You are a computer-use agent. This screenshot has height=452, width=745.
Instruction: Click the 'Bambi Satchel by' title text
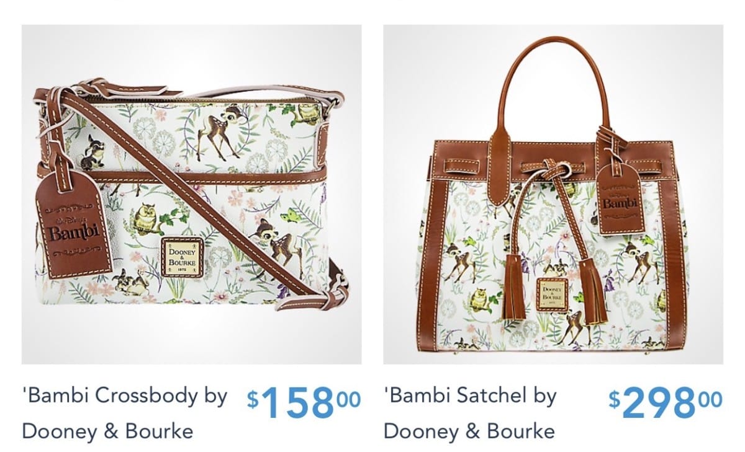pyautogui.click(x=470, y=396)
